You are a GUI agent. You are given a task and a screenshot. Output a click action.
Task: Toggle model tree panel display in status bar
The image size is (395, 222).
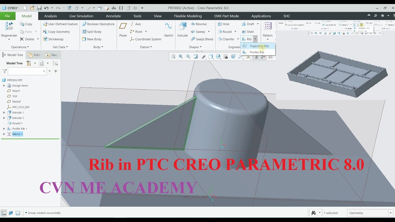coord(4,213)
